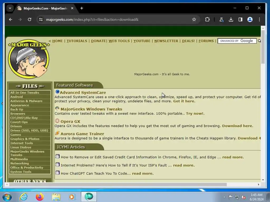Open the YOUTUBE nav link
The width and height of the screenshot is (270, 202).
pos(142,41)
